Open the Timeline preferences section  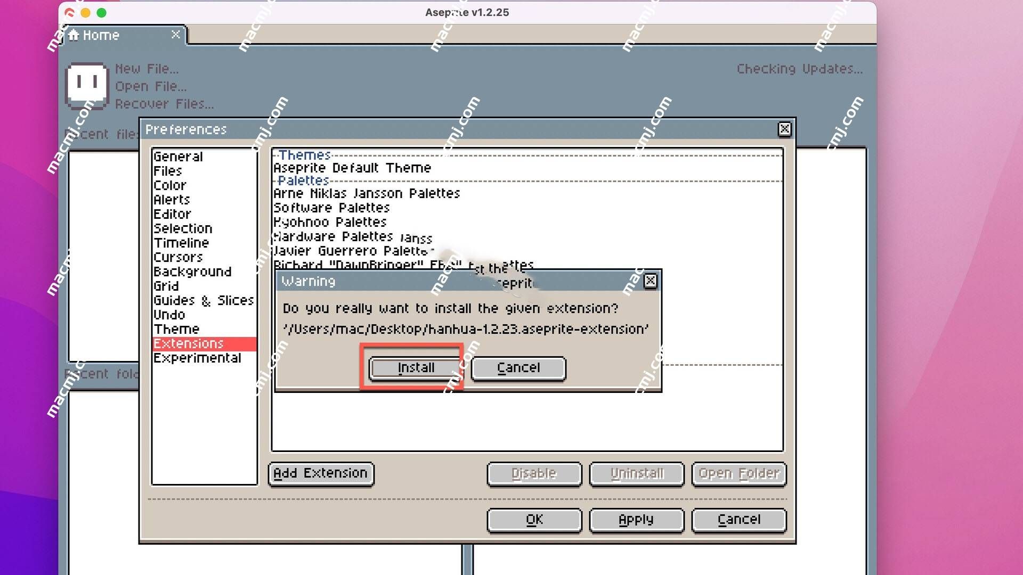pos(204,243)
